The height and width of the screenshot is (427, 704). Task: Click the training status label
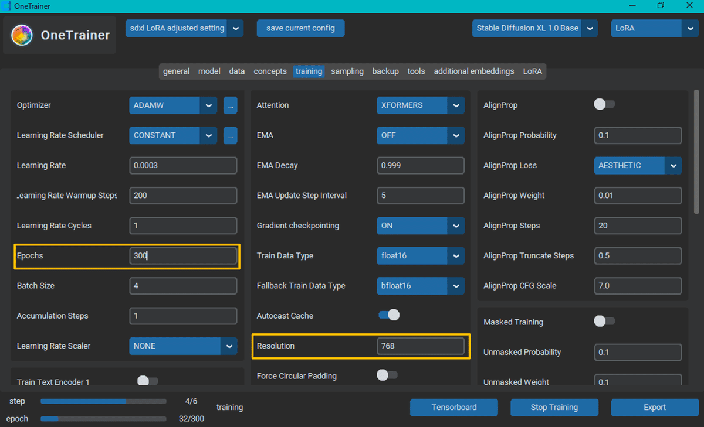tap(229, 408)
